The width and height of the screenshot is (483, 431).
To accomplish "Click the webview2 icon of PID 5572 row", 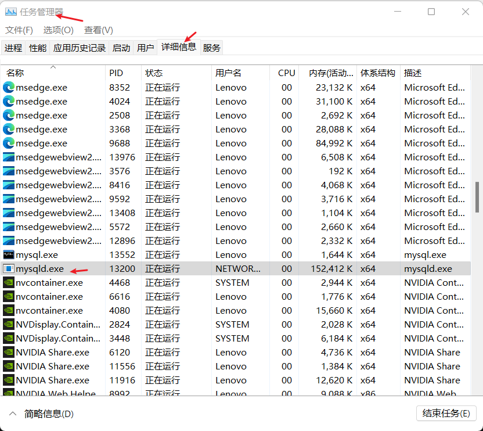I will [9, 227].
